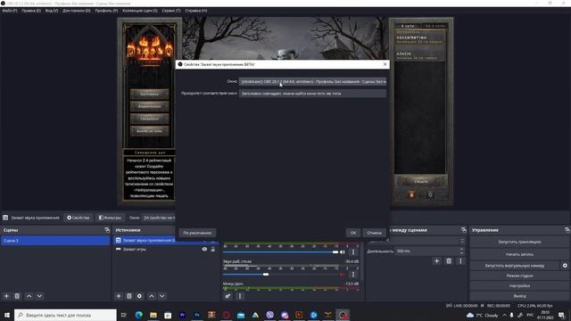Click Начать запись button
Viewport: 571px width, 321px height.
(519, 254)
